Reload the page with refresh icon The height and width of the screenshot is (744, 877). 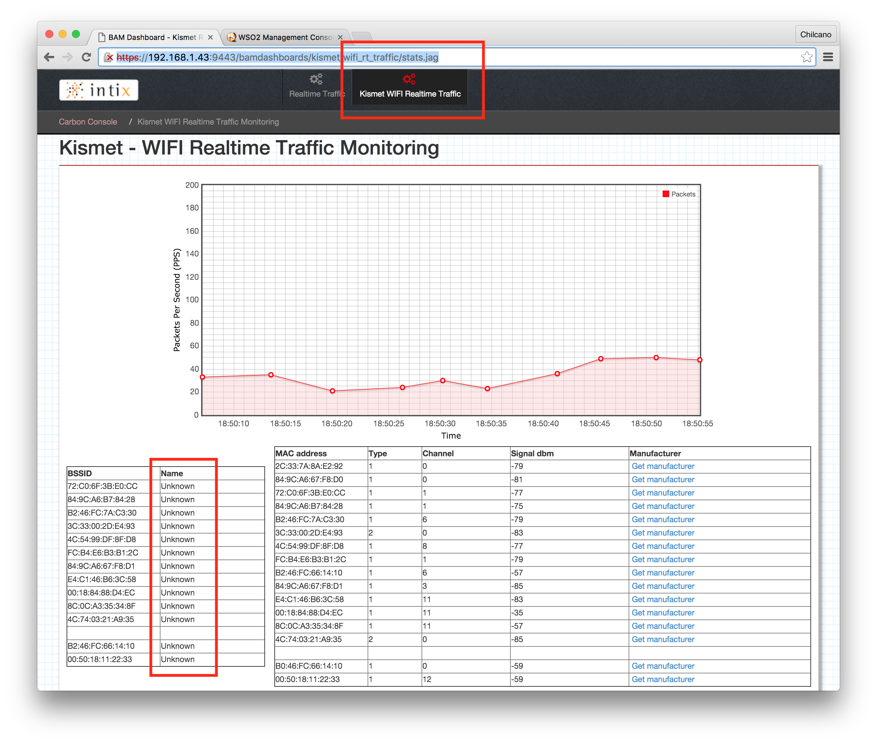click(87, 57)
